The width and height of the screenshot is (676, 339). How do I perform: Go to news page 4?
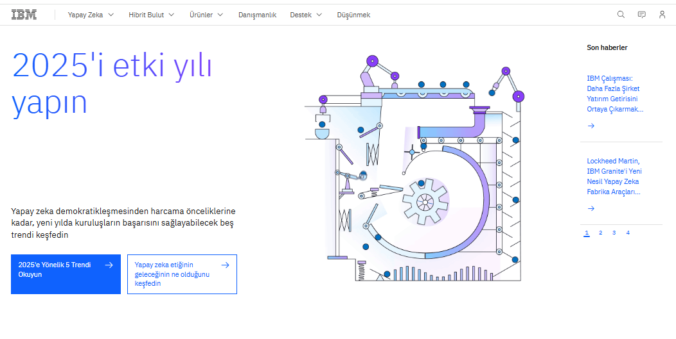pos(628,233)
